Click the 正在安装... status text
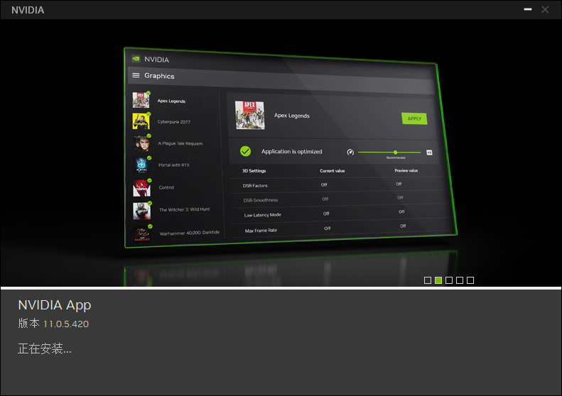This screenshot has height=396, width=562. coord(45,348)
